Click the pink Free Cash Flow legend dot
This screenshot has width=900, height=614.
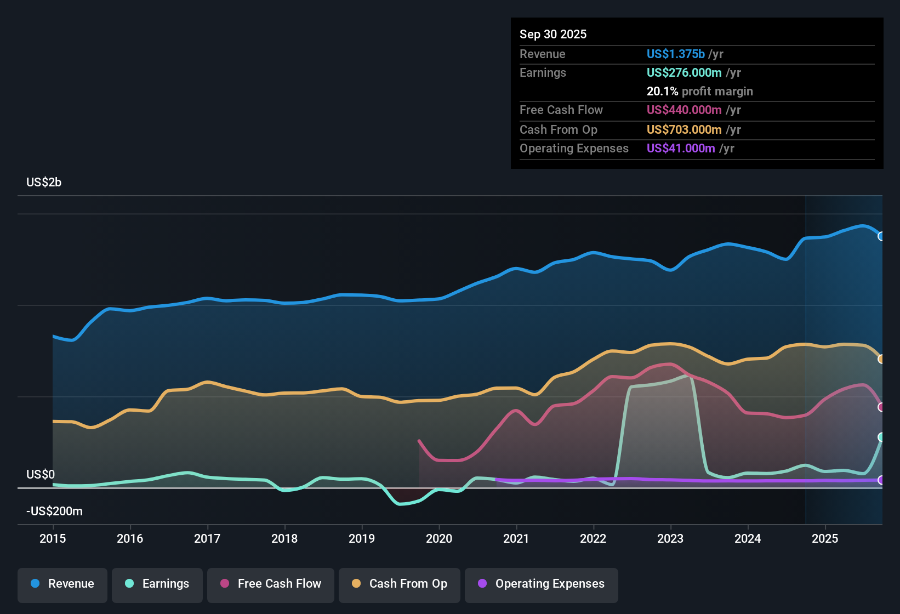(224, 584)
